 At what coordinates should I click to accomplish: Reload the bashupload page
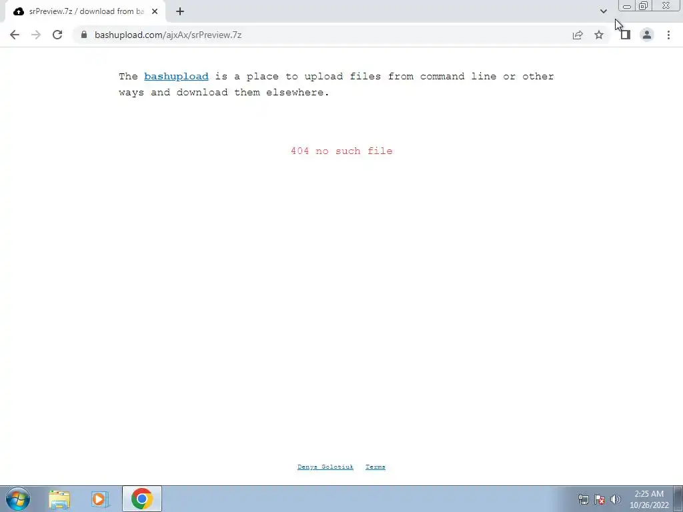57,35
